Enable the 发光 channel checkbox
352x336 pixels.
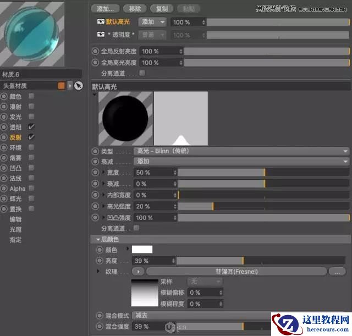[31, 117]
